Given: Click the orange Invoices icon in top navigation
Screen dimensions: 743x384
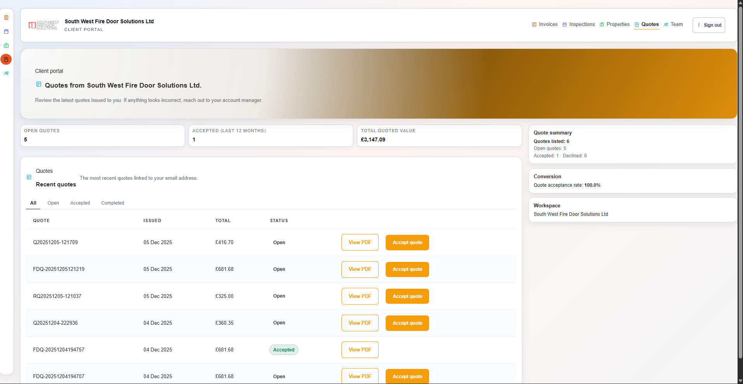Looking at the screenshot, I should [534, 24].
